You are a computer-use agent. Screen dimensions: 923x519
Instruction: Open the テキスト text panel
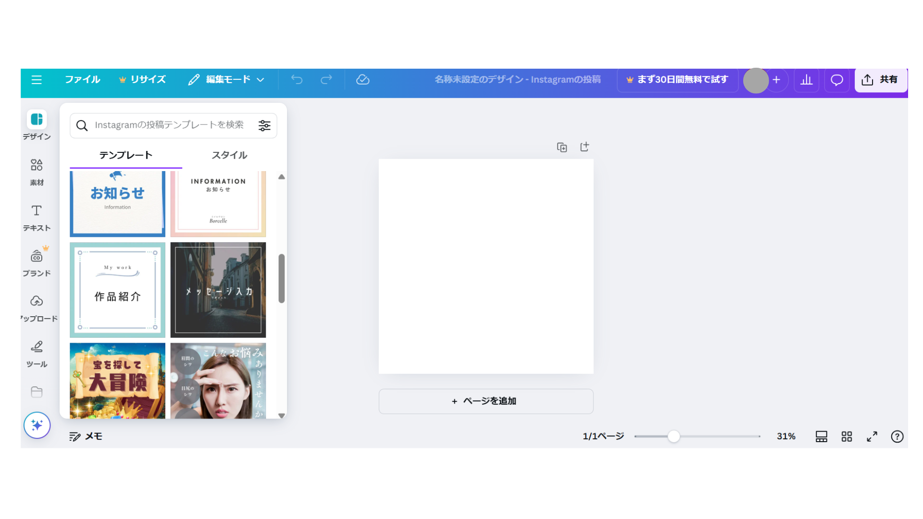coord(37,217)
